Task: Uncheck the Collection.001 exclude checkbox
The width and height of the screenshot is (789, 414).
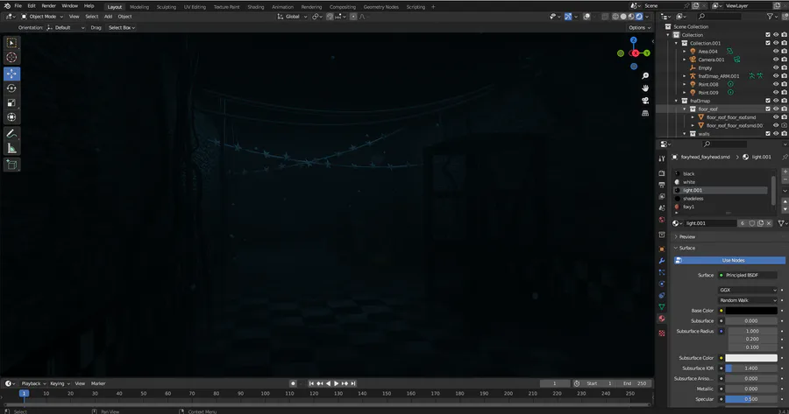Action: pyautogui.click(x=768, y=43)
